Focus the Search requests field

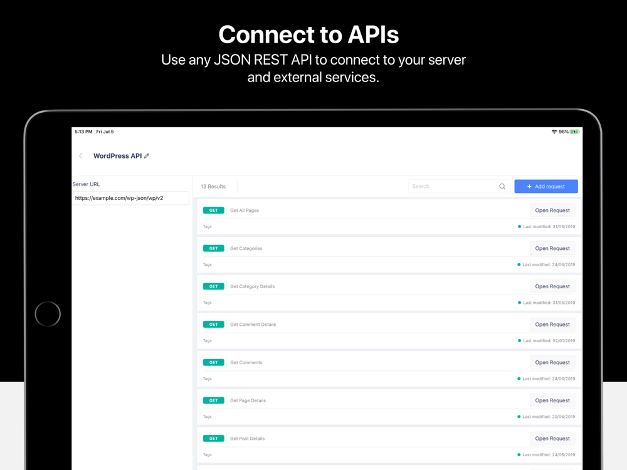coord(459,186)
